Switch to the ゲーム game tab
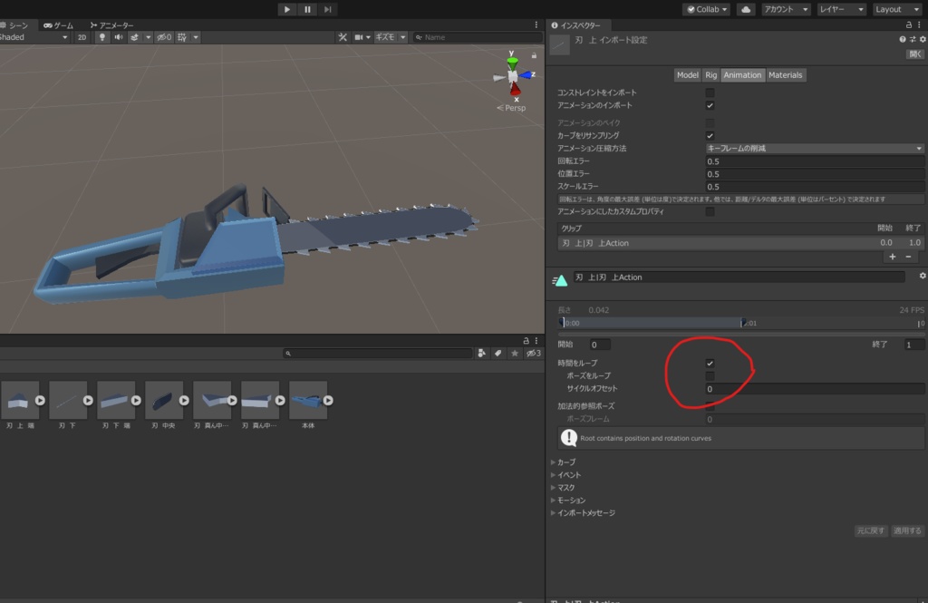The image size is (928, 603). click(x=59, y=24)
